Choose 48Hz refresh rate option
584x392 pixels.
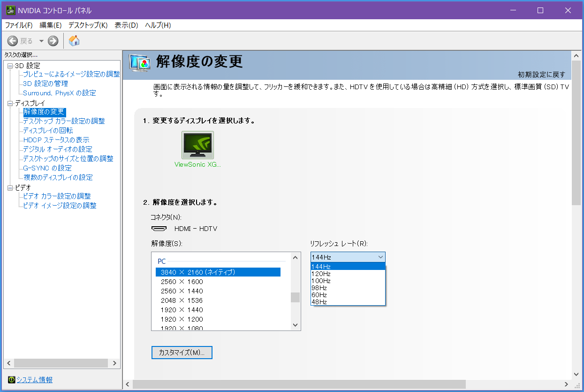(x=348, y=302)
